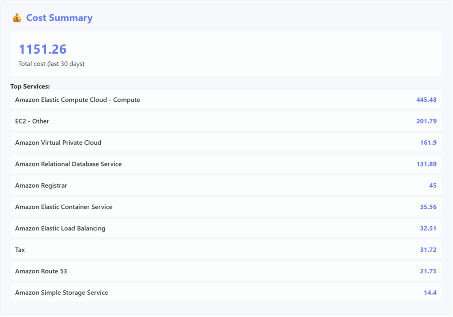Open the Amazon Virtual Private Cloud entry
Viewport: 453px width, 317px height.
click(58, 143)
